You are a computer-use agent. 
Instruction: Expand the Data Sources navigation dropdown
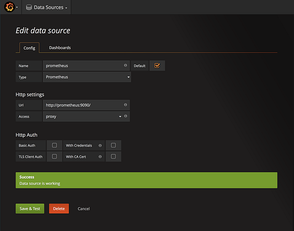click(46, 7)
